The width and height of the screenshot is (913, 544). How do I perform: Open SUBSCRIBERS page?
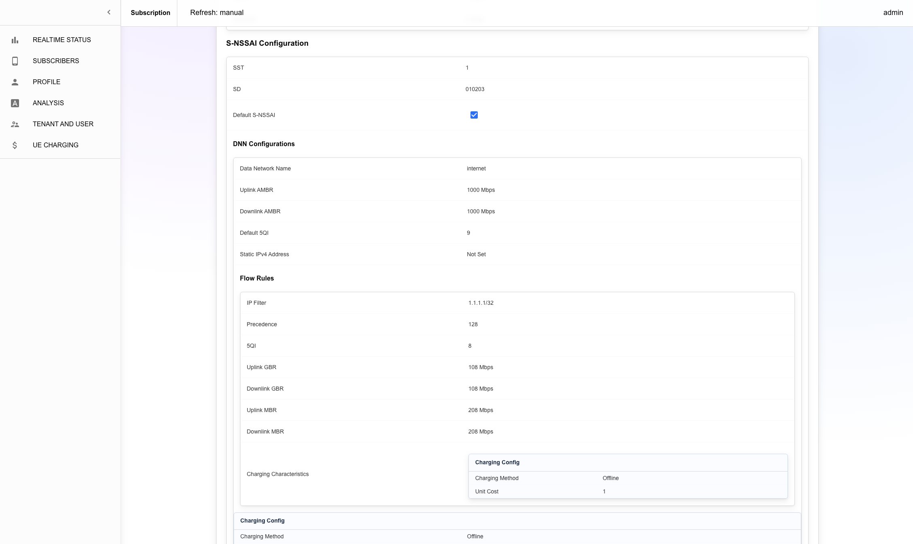coord(56,61)
